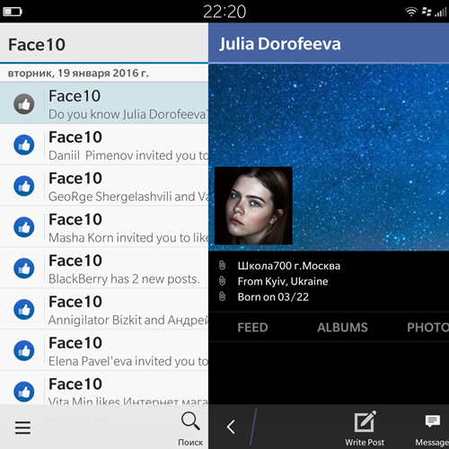Switch to the PHOTO tab

tap(427, 327)
